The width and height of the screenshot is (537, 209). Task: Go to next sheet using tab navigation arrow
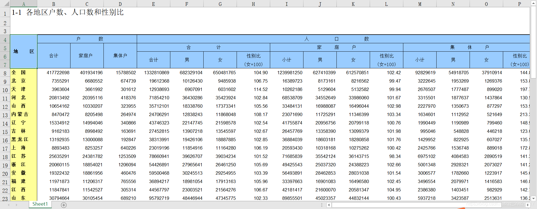pyautogui.click(x=17, y=205)
